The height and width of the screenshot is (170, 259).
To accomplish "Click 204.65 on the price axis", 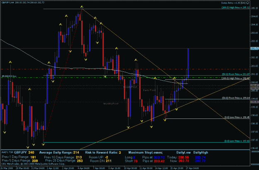I will [x=254, y=16].
